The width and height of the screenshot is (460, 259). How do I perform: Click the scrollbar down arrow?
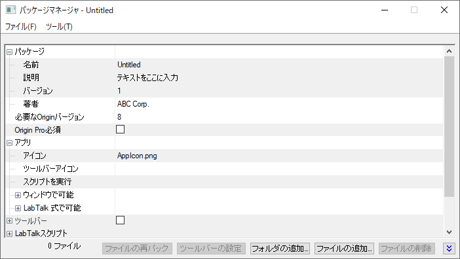[449, 232]
